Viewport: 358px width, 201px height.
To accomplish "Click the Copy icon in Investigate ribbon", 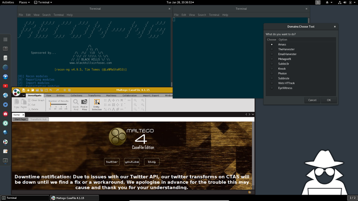I will 16,102.
